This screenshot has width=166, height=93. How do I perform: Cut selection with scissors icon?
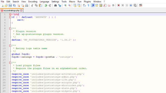32,5
